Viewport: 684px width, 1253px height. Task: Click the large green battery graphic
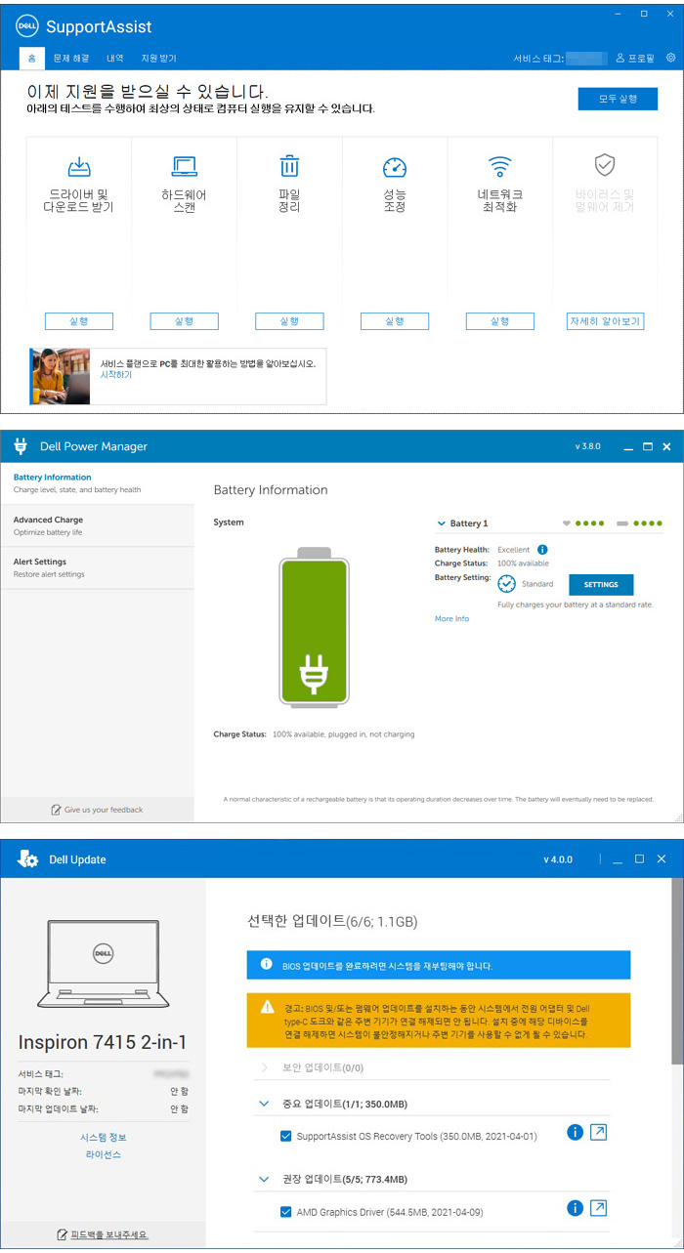(x=313, y=628)
